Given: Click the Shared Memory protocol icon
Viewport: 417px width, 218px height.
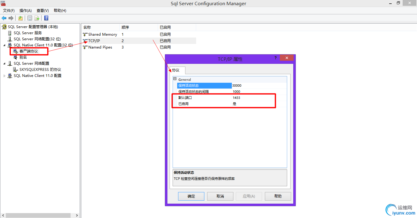Looking at the screenshot, I should tap(85, 35).
